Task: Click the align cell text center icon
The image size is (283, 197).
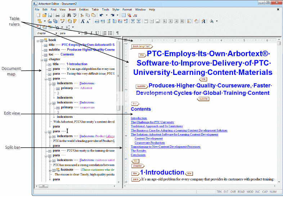Action: point(170,21)
